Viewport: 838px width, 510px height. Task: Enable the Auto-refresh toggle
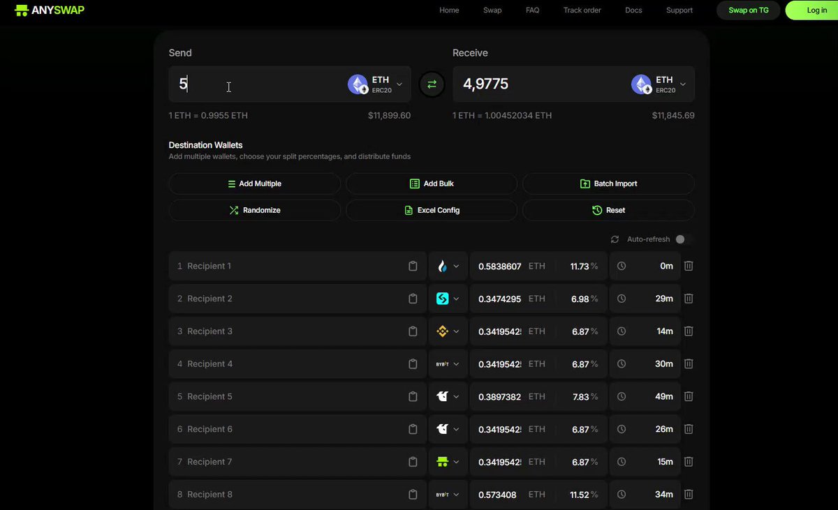click(684, 239)
